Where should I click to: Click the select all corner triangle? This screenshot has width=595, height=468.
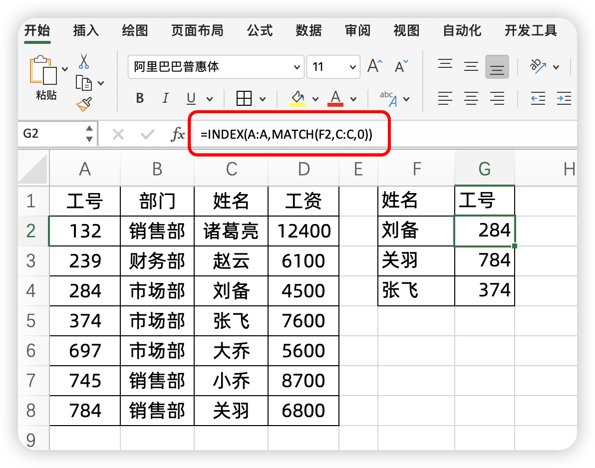coord(33,170)
